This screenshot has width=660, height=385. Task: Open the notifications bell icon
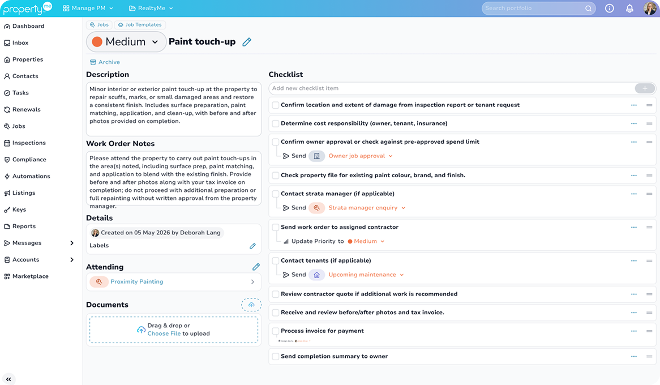[629, 8]
